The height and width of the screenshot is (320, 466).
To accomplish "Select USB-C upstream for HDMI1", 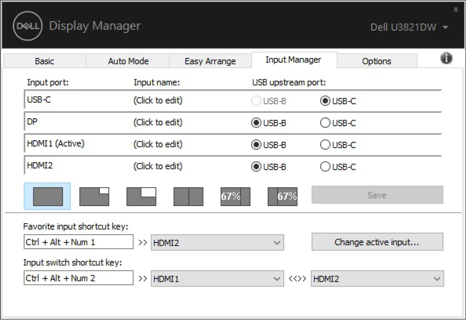I will 325,145.
